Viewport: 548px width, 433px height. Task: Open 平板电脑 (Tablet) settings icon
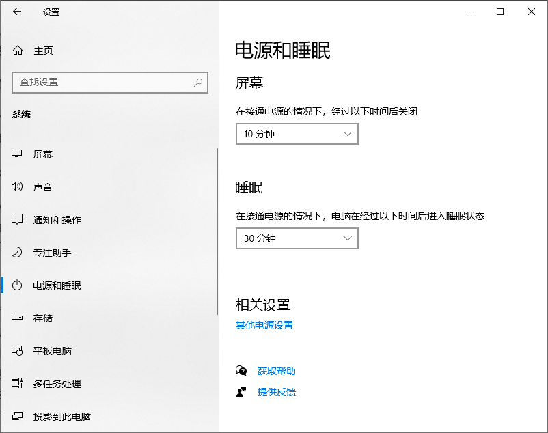[17, 350]
